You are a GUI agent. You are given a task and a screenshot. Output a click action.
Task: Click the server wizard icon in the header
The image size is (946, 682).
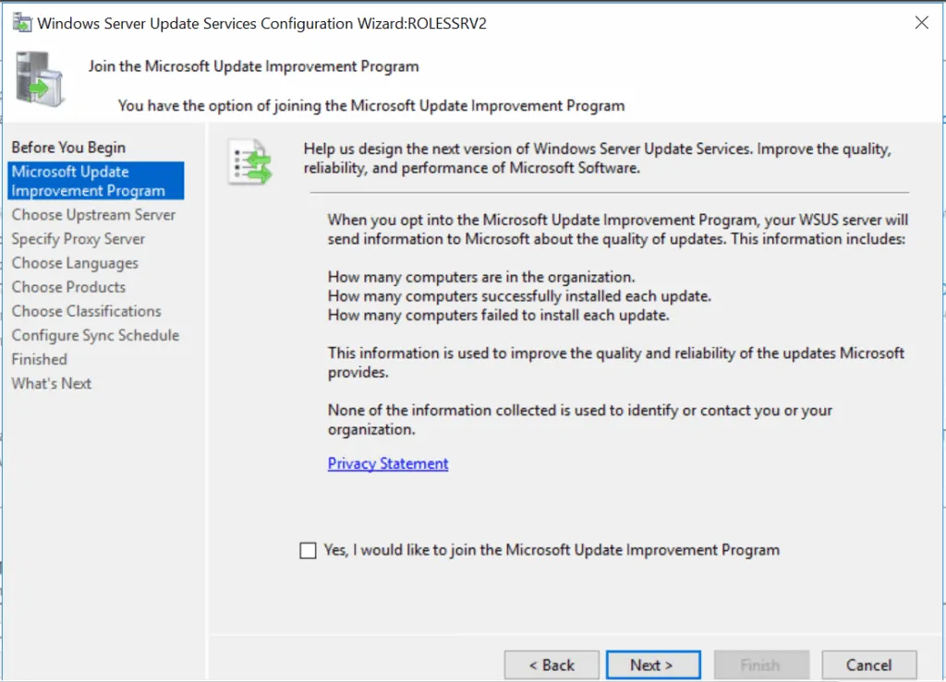37,79
